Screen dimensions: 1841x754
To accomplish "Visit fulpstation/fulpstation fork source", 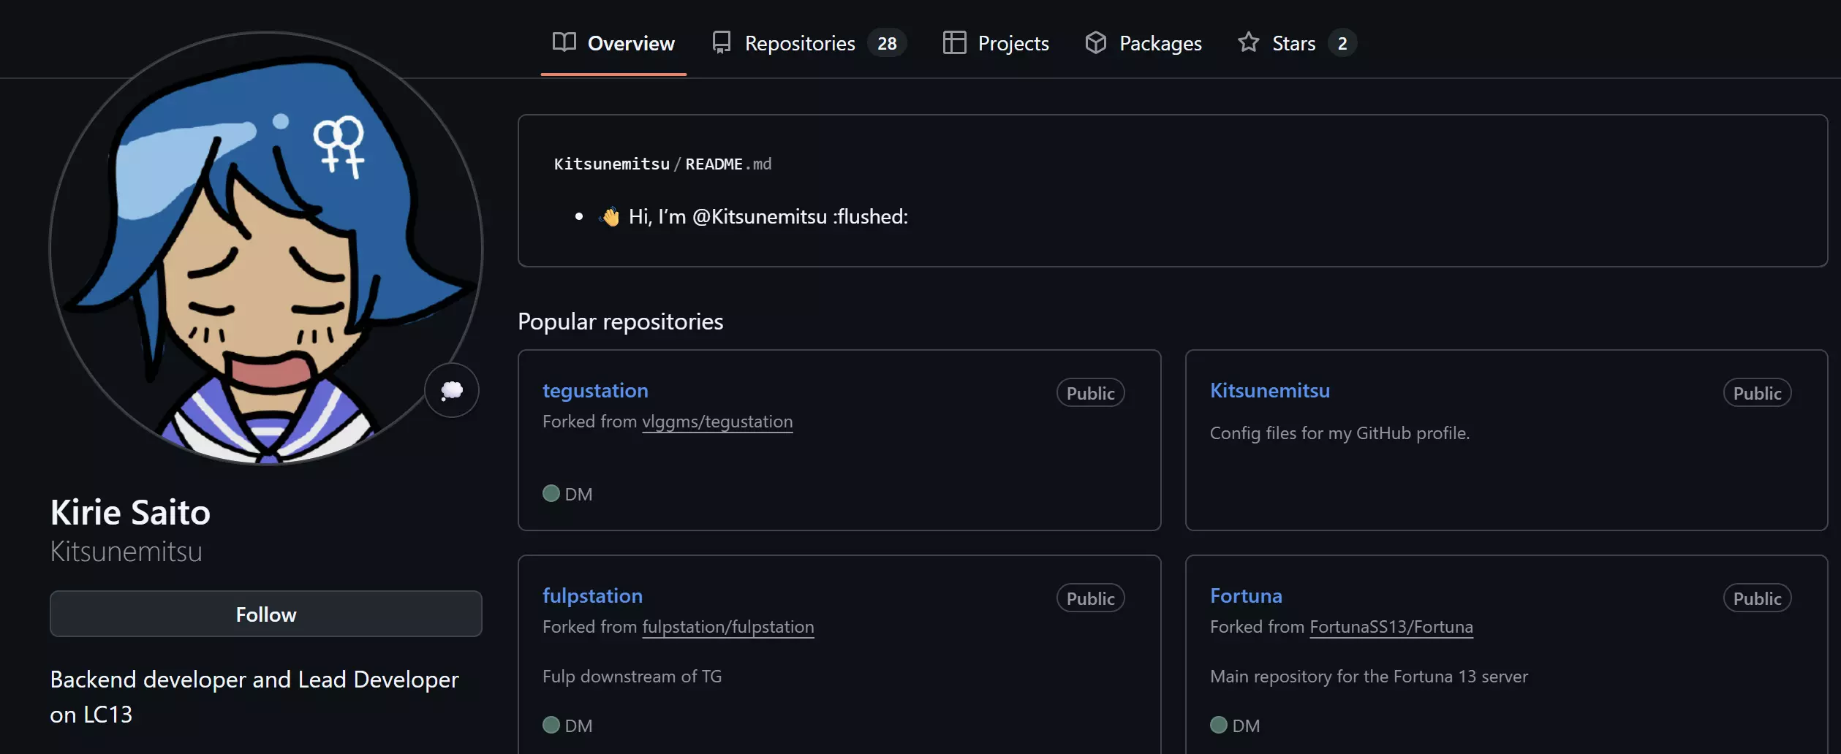I will (728, 627).
